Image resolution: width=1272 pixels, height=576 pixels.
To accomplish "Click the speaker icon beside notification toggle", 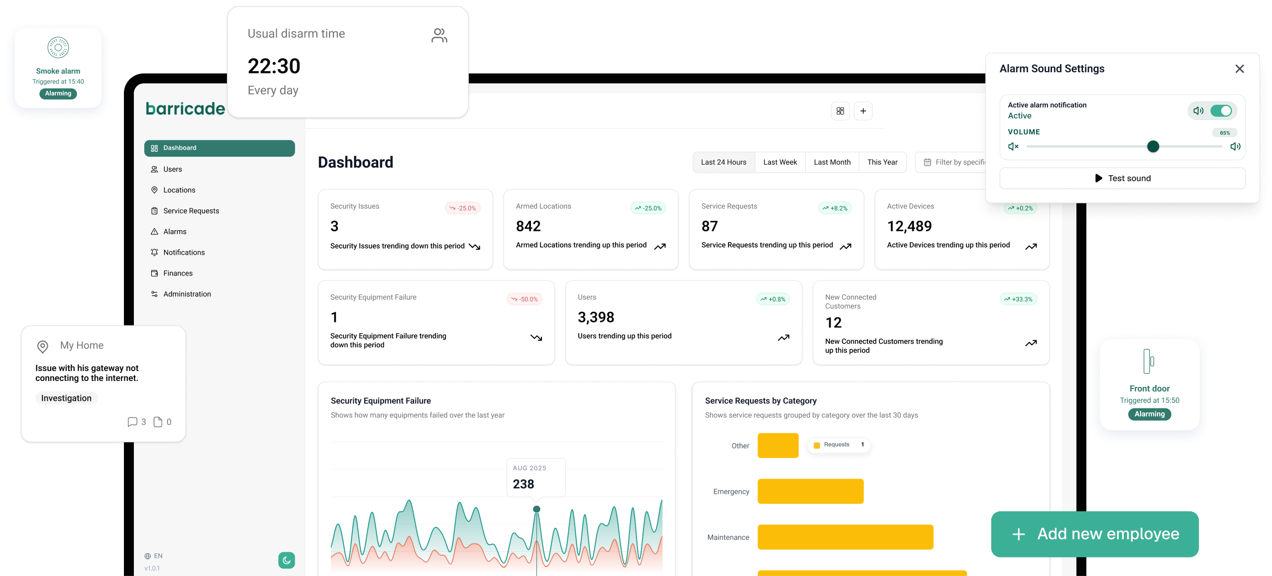I will click(x=1198, y=110).
